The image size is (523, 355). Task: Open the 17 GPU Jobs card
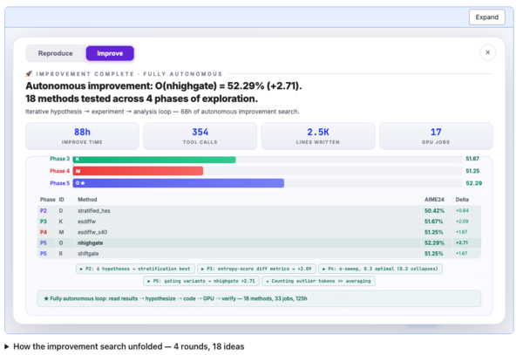436,136
